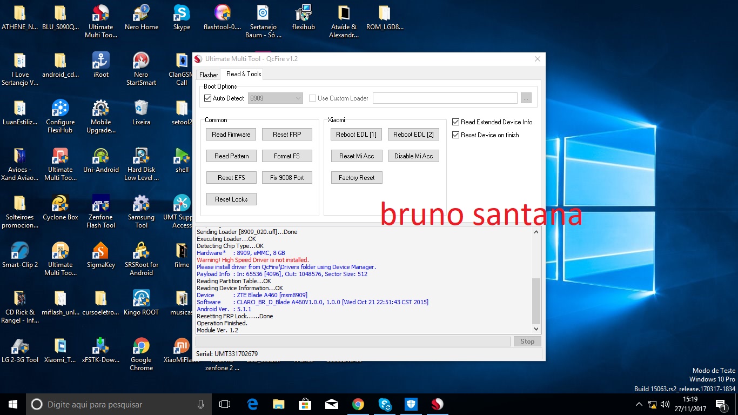The width and height of the screenshot is (738, 415).
Task: Uncheck Reset Device on finish
Action: [456, 135]
